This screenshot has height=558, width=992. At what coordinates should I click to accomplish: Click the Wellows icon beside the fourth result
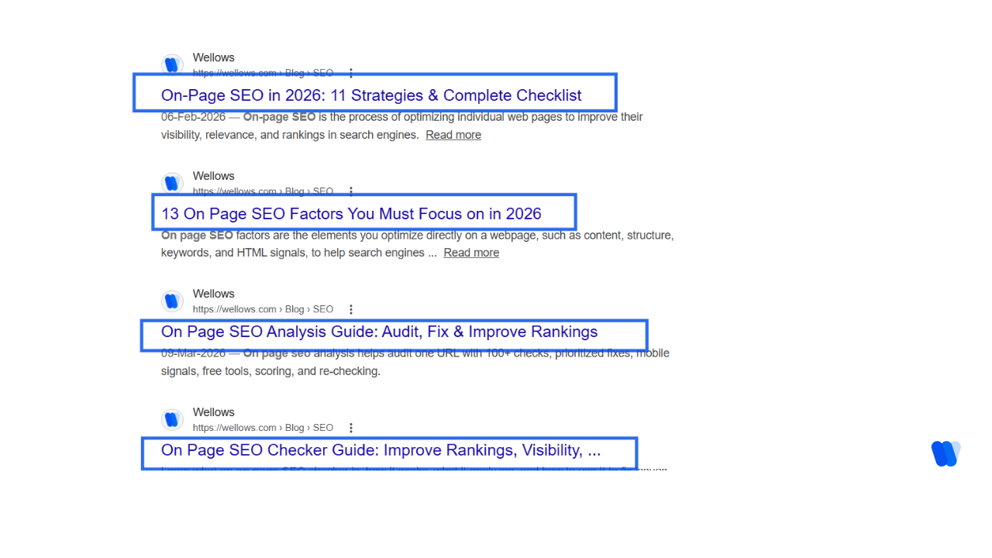coord(172,419)
